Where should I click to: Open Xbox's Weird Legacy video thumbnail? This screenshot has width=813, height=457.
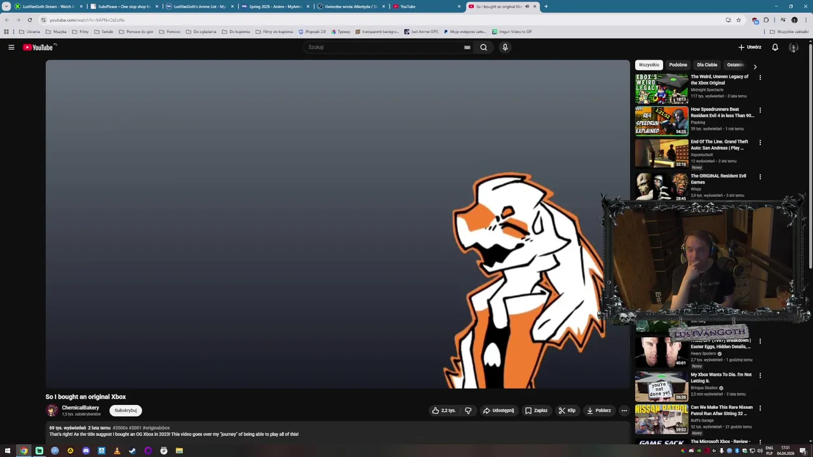661,88
